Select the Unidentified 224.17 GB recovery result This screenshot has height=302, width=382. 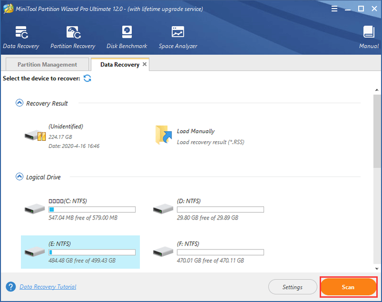62,136
